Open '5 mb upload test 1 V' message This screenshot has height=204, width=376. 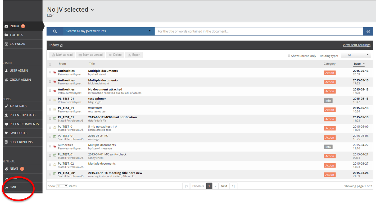(102, 126)
